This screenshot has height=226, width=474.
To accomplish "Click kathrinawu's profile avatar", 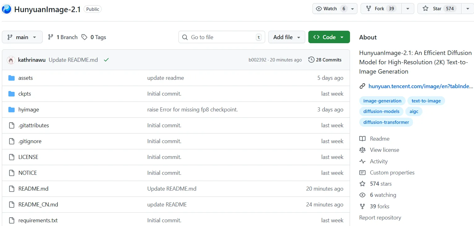I will (x=11, y=60).
